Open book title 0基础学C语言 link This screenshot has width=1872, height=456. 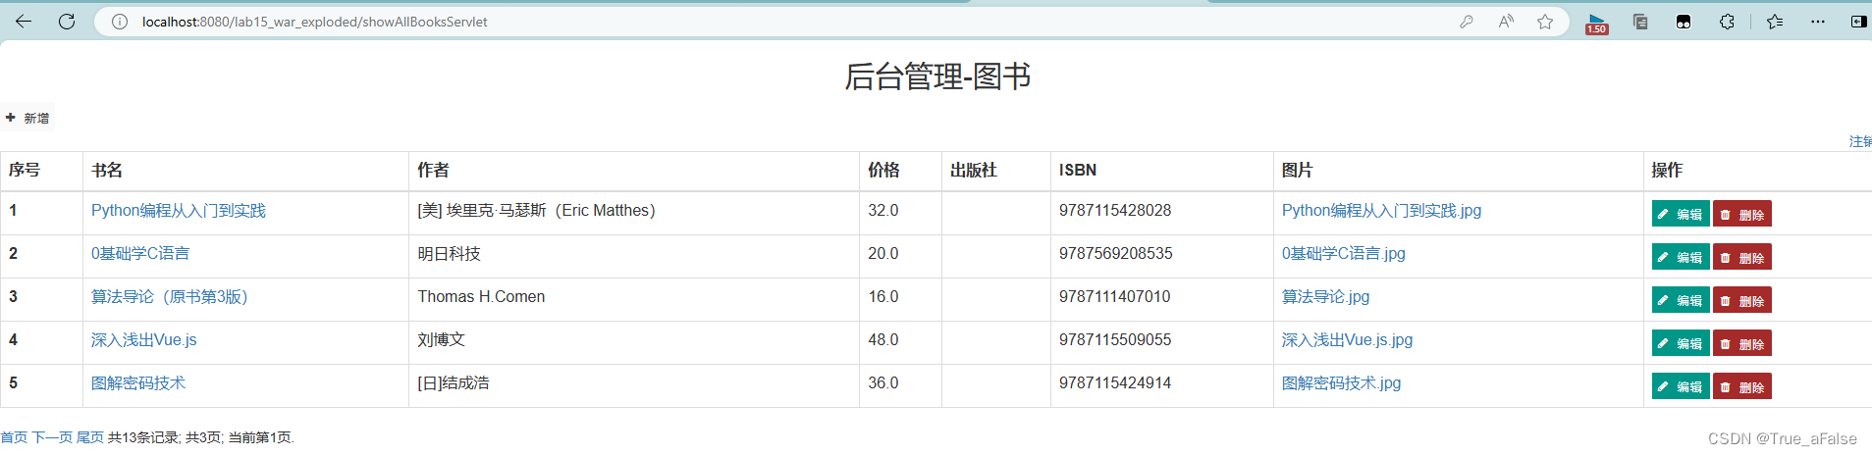[140, 254]
